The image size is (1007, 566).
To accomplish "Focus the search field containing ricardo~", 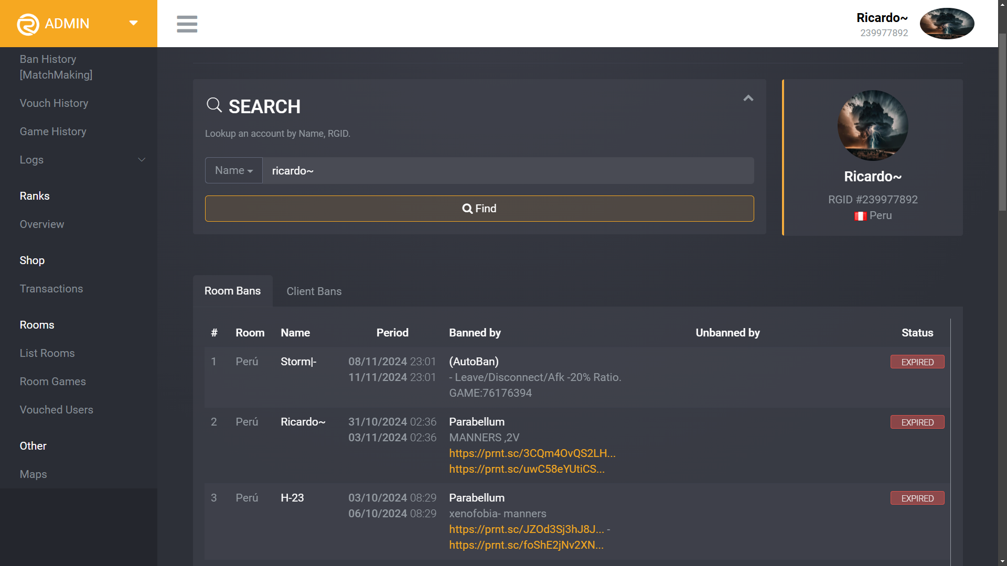I will coord(508,170).
